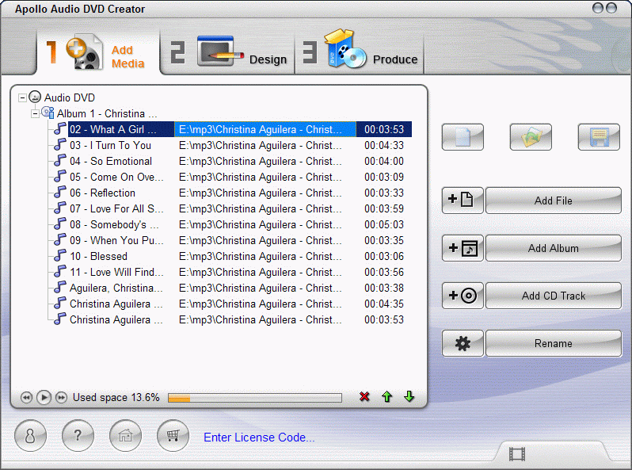The image size is (632, 470).
Task: Open the homepage with the house icon
Action: pyautogui.click(x=125, y=436)
